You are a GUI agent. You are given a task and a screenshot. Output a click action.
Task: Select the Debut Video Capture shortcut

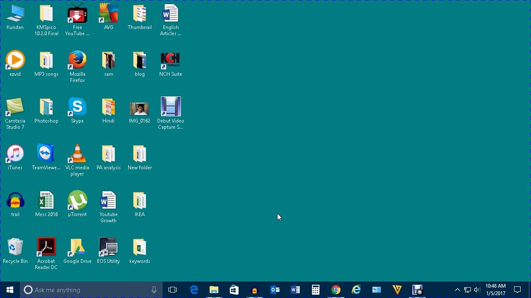pos(171,114)
